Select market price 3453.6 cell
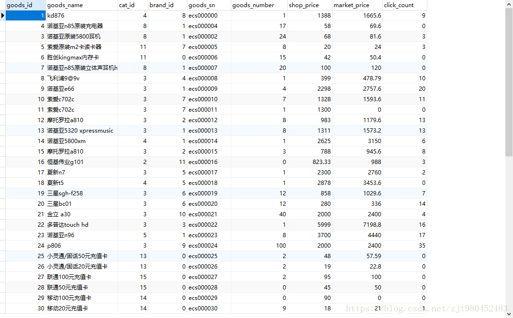513x318 pixels. [x=357, y=183]
